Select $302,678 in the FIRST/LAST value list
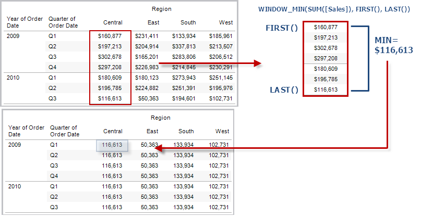Screen dimensions: 421x217 326,47
